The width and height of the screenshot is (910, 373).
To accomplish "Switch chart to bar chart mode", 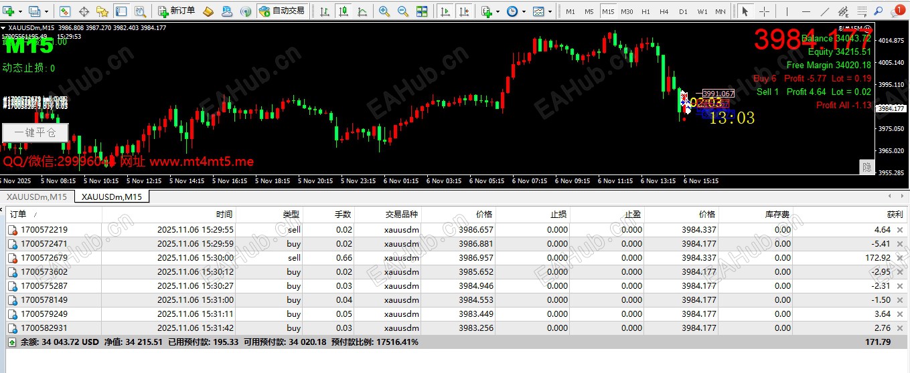I will click(325, 11).
